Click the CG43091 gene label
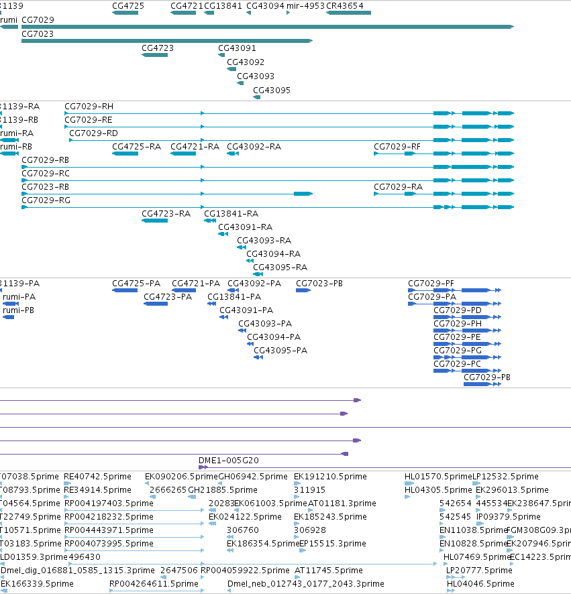This screenshot has width=571, height=594. (x=237, y=48)
